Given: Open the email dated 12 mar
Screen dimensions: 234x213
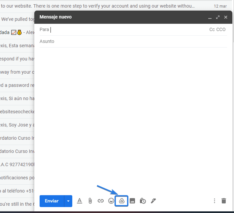Looking at the screenshot, I should (99, 6).
